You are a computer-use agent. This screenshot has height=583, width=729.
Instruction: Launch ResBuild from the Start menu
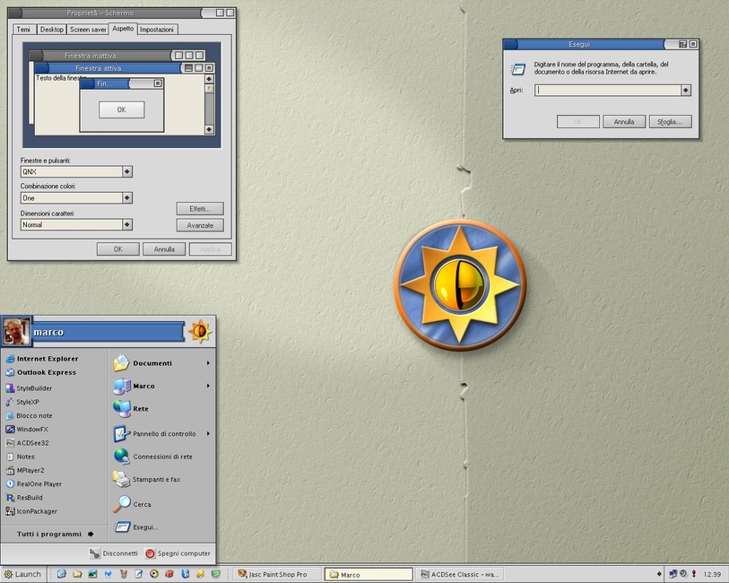tap(23, 498)
